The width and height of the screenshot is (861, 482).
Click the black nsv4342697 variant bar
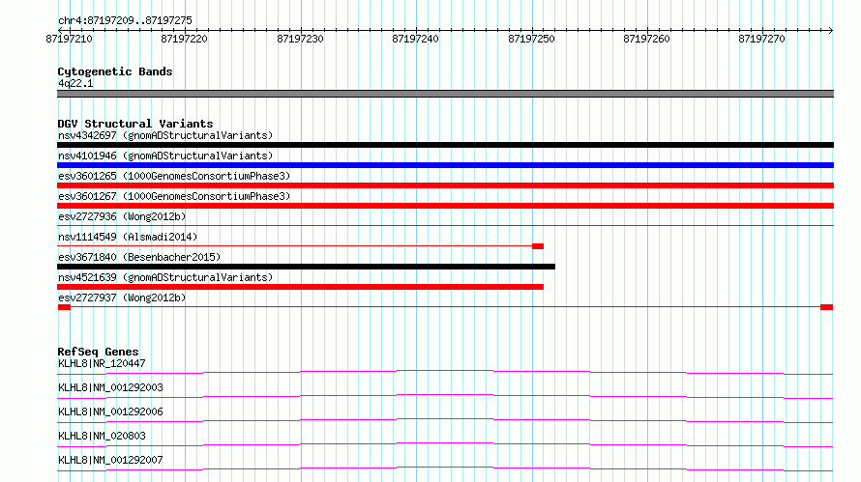445,145
